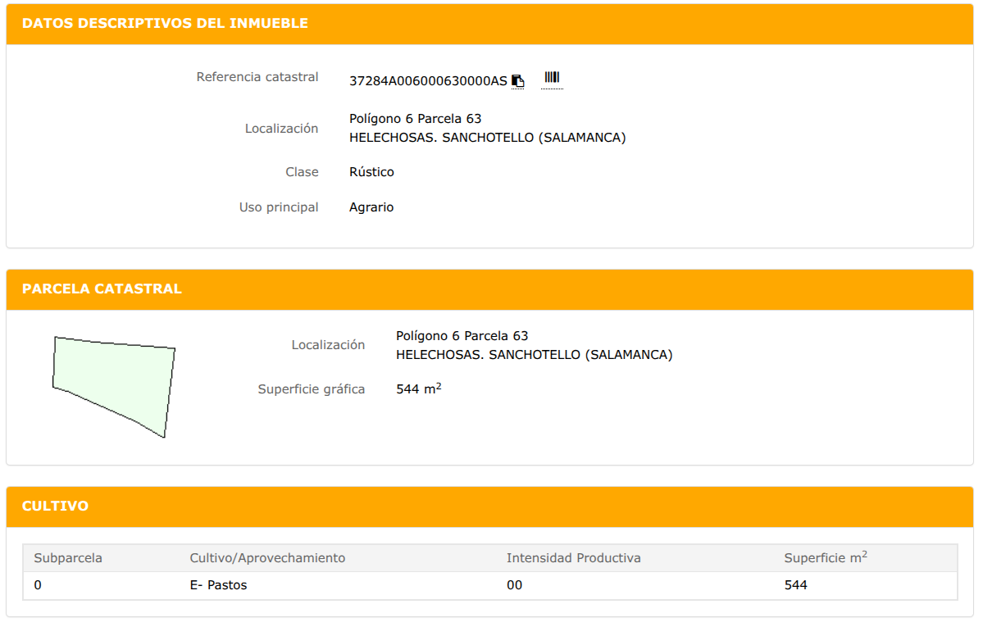Click the Agrario main use value

coord(371,207)
